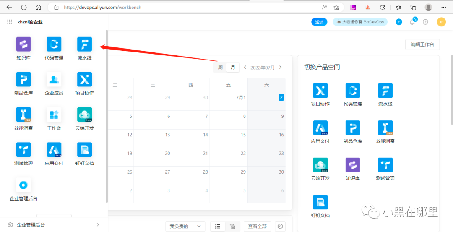Screen dimensions: 453x232
Task: Open the XH user avatar menu
Action: coord(441,22)
